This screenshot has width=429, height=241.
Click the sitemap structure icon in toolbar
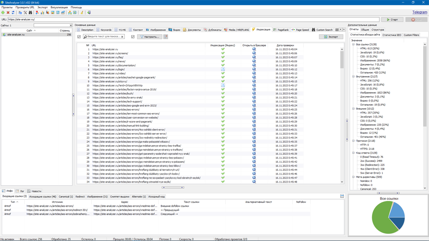click(70, 13)
